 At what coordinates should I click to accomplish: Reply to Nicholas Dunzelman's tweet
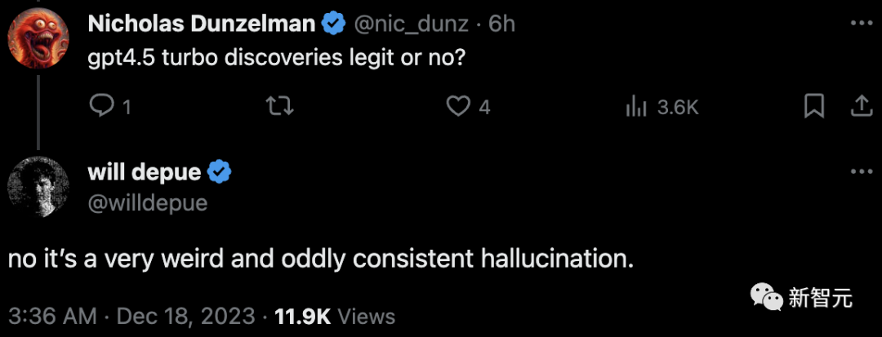click(x=110, y=107)
